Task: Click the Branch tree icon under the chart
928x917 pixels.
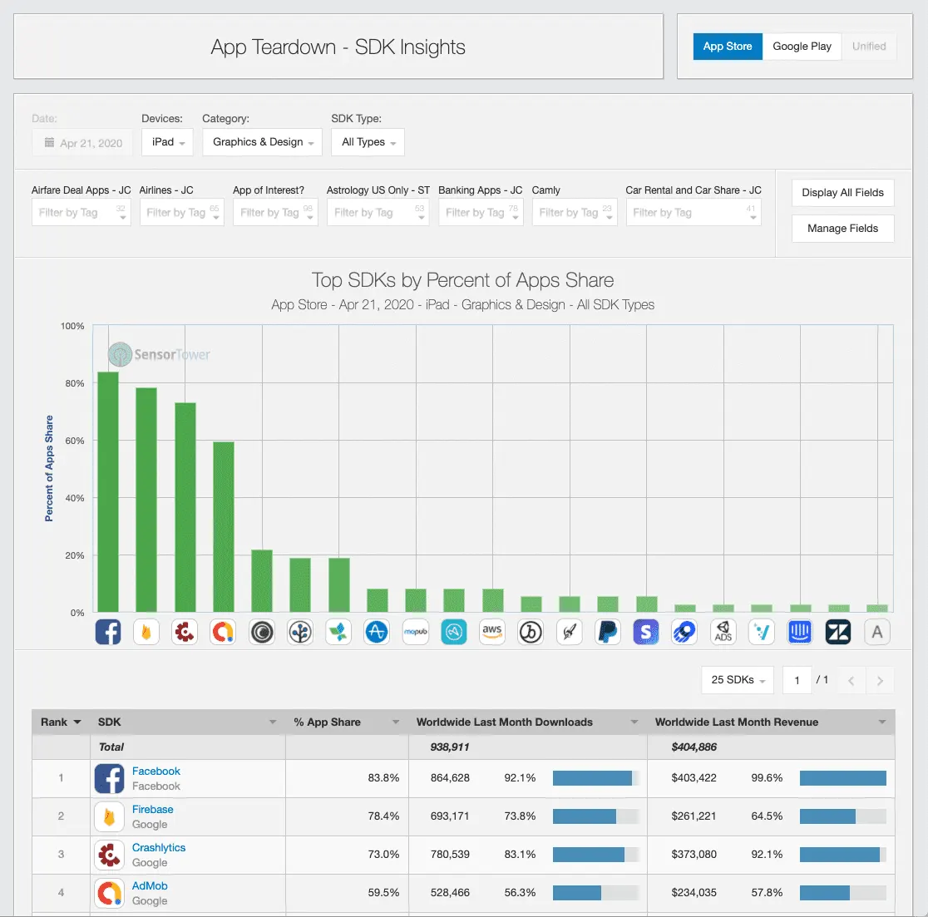Action: point(300,632)
